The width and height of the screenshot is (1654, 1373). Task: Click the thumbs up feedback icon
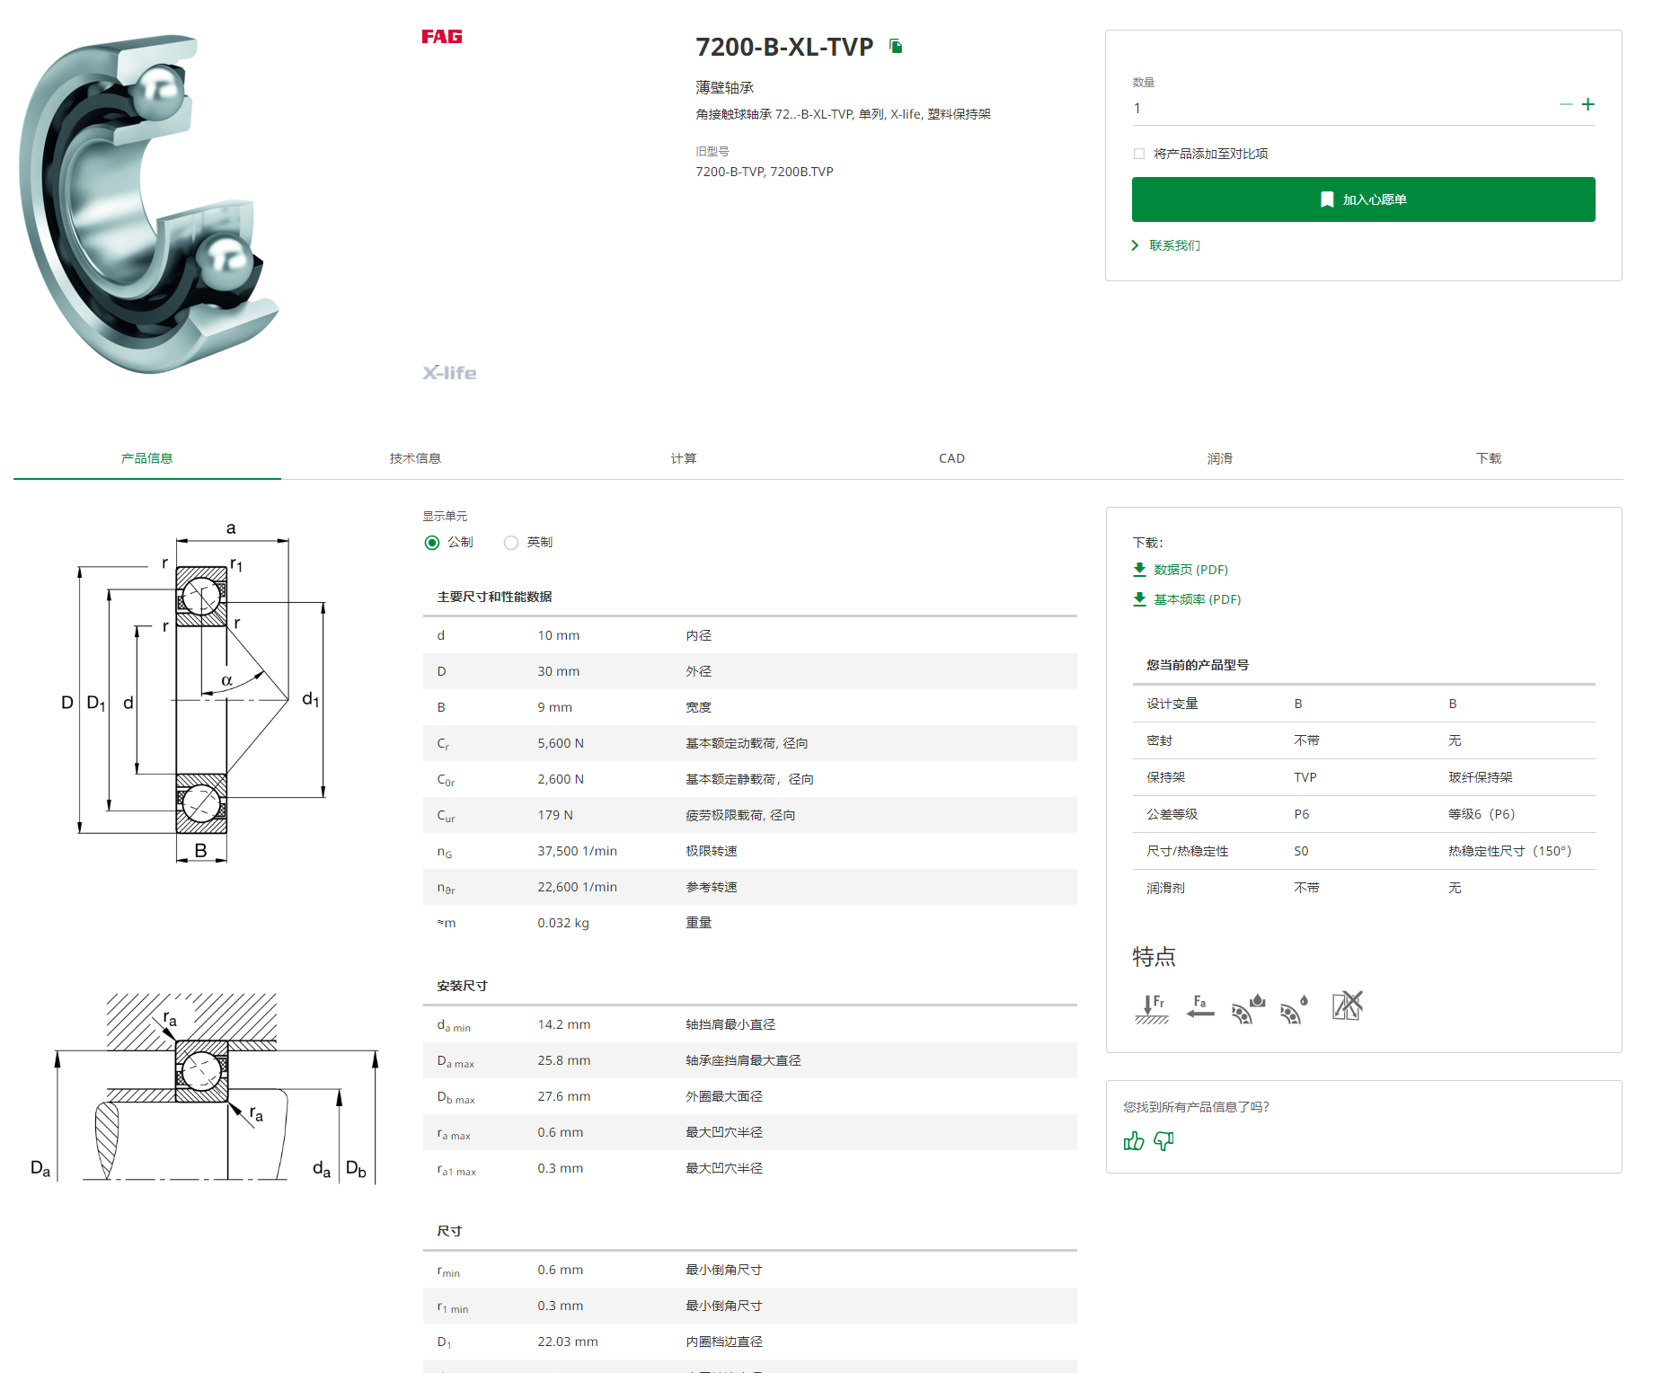pyautogui.click(x=1134, y=1141)
